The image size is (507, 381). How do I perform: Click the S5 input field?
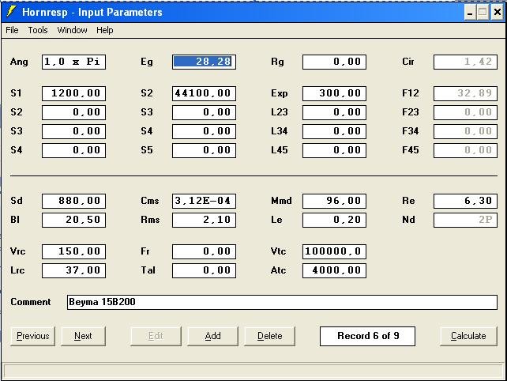coord(204,150)
